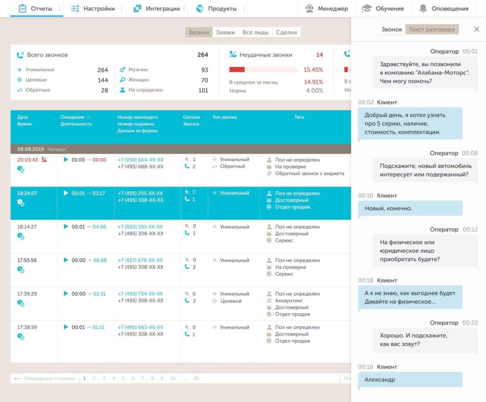The image size is (486, 402).
Task: Switch to the Сделки tab
Action: click(286, 32)
